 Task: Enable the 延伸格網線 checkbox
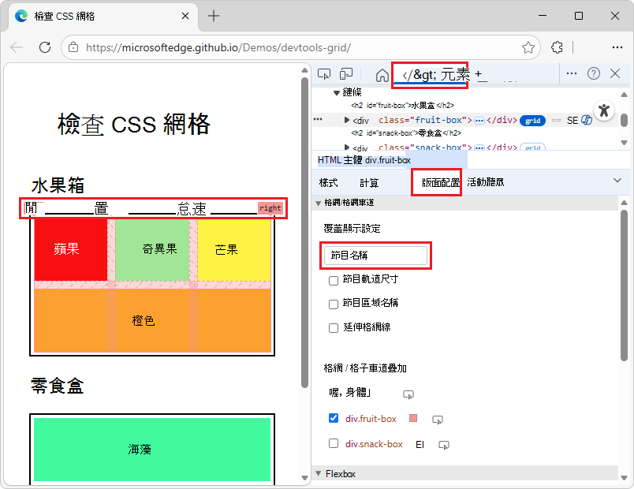(334, 327)
